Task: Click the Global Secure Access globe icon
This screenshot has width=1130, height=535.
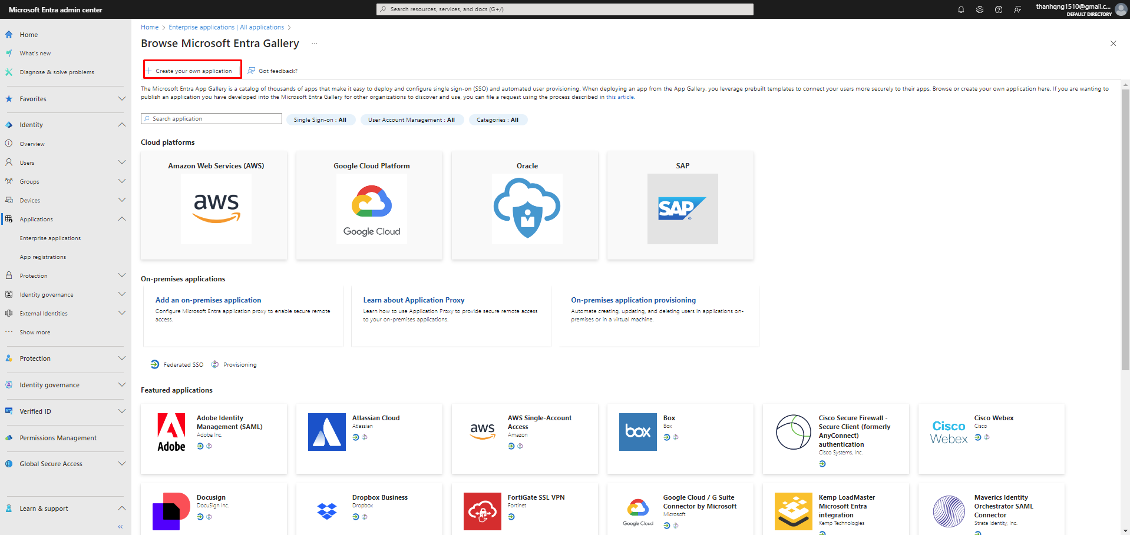Action: coord(9,464)
